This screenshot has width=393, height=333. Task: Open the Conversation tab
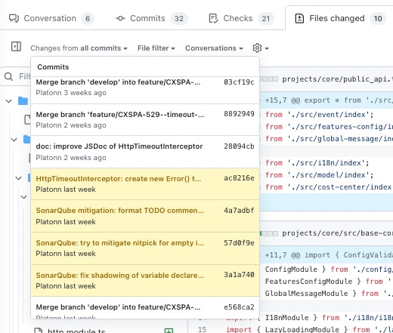coord(51,18)
